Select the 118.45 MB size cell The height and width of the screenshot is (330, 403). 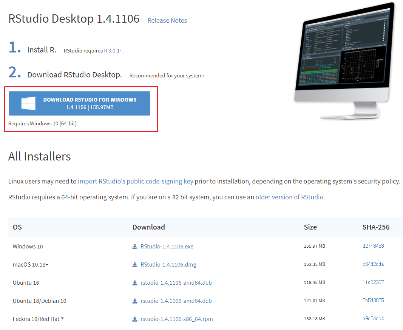pos(314,282)
